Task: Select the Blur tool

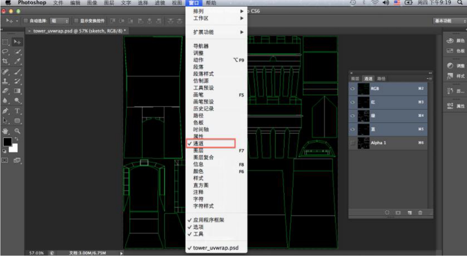Action: coord(6,100)
